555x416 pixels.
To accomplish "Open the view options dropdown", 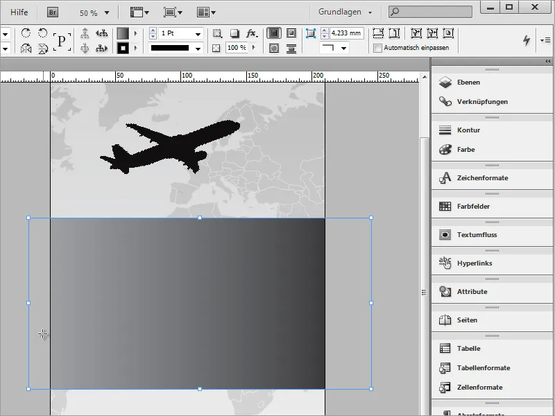I will point(139,12).
